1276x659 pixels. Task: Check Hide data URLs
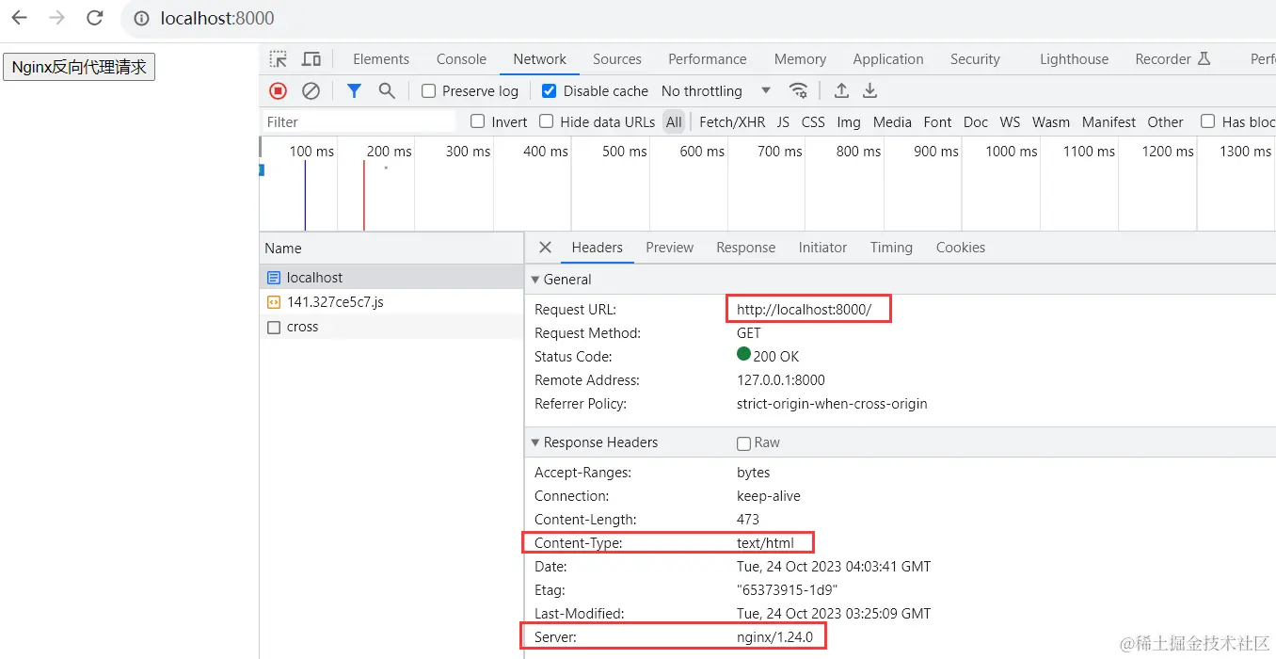point(547,121)
